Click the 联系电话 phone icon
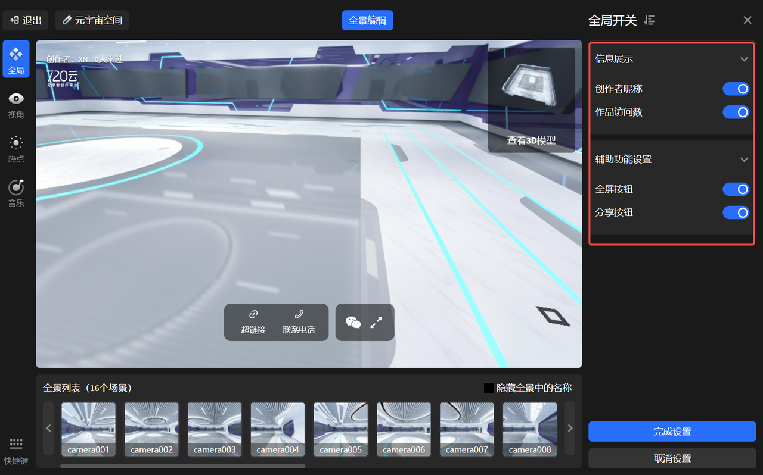 point(299,314)
